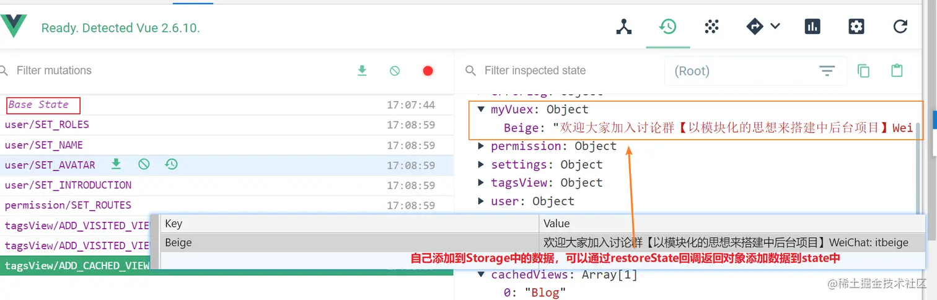Switch to the Vuex history tab
The image size is (937, 300).
click(667, 27)
